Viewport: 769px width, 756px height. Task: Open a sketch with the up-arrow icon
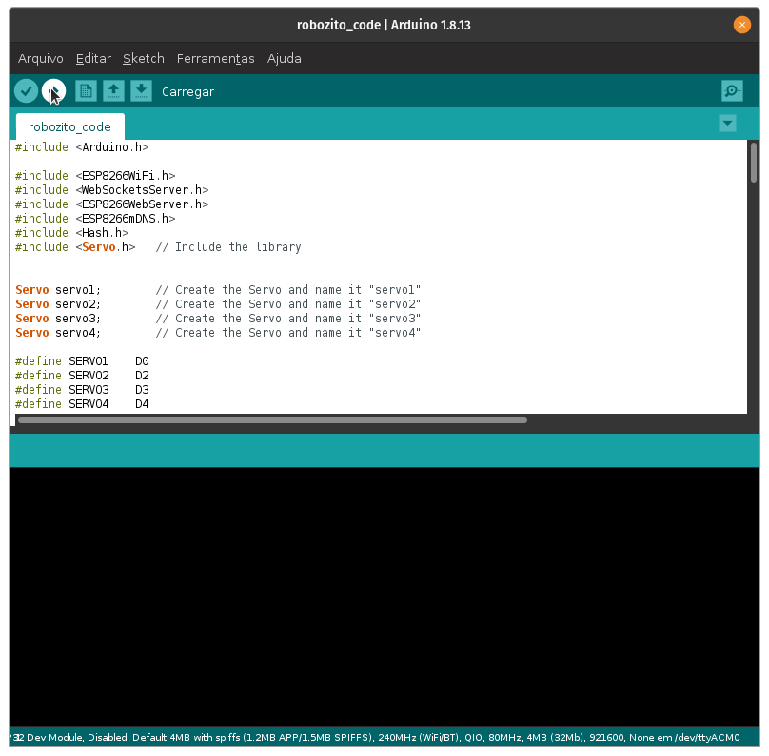click(113, 91)
